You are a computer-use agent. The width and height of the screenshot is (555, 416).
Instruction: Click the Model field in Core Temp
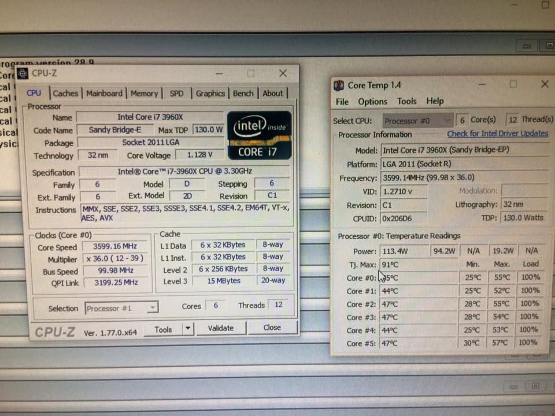tap(465, 150)
